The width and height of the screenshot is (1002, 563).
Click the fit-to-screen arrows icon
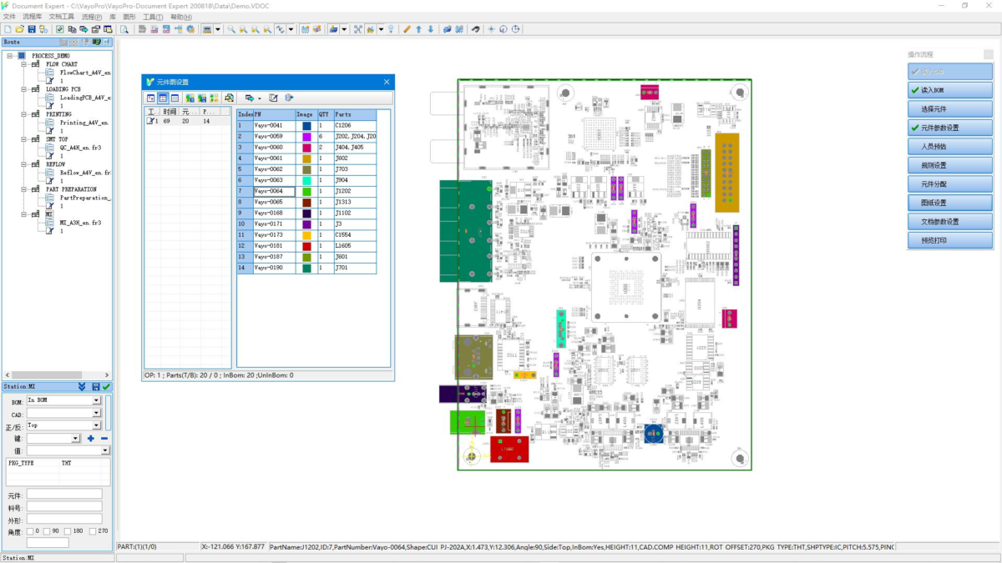pos(357,29)
